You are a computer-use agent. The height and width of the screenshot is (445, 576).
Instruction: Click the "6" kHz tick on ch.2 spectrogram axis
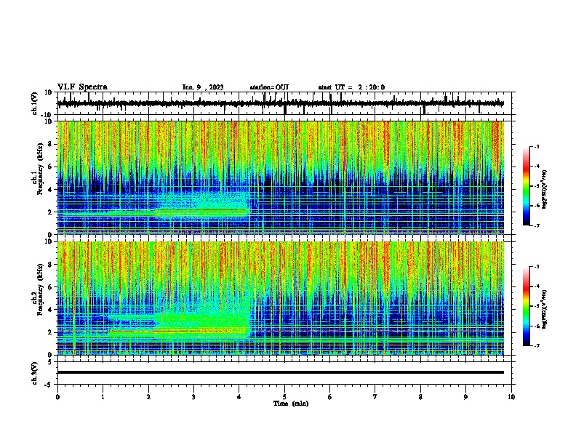[51, 287]
